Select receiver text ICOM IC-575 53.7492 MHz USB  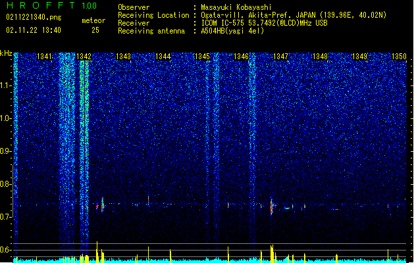tap(264, 23)
